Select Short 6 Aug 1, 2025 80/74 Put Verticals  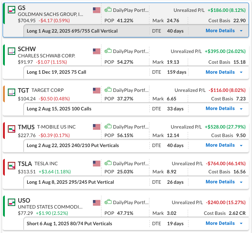tap(69, 223)
